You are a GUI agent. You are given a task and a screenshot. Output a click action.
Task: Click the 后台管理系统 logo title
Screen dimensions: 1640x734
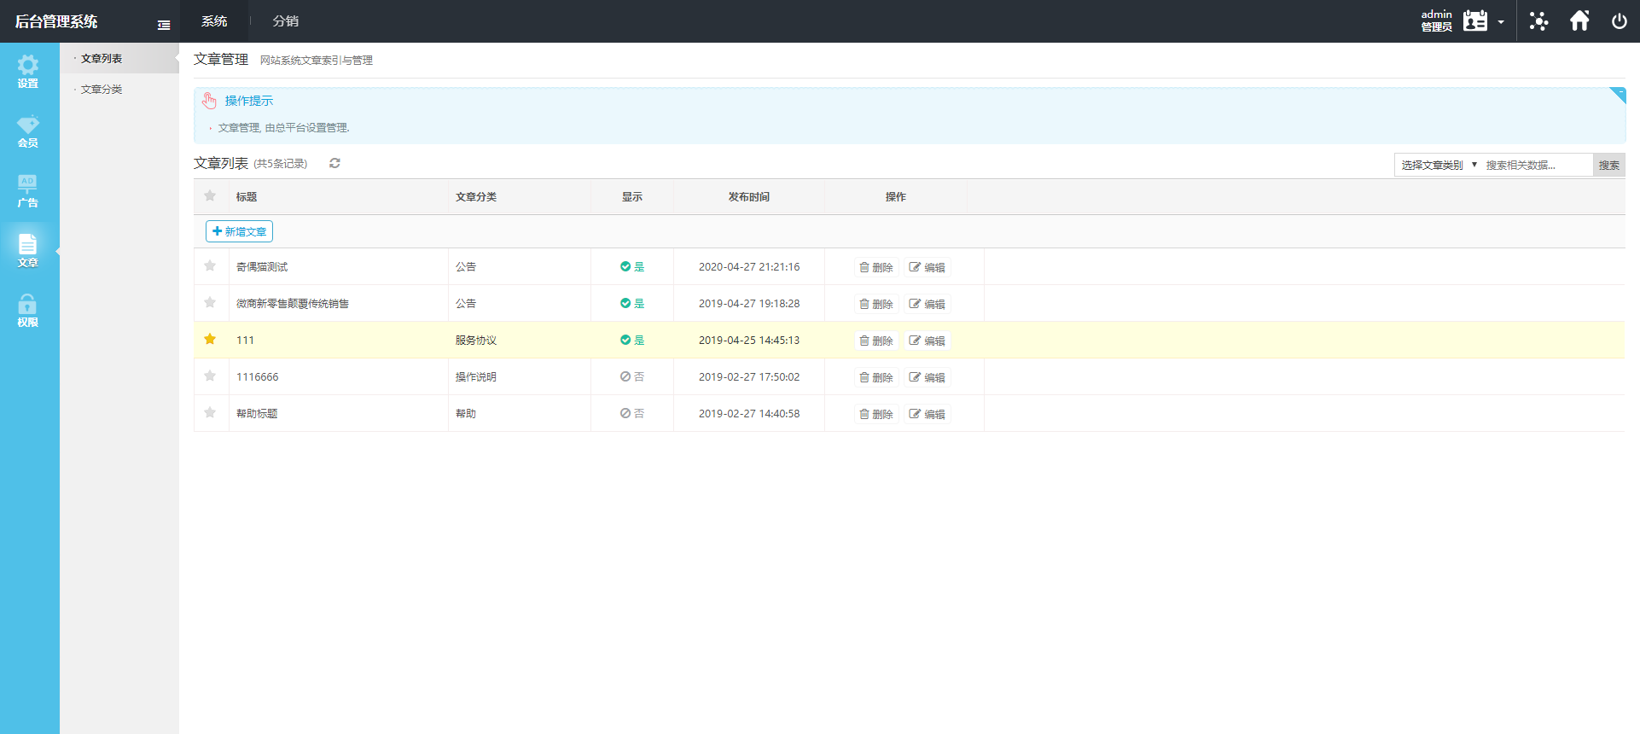56,21
